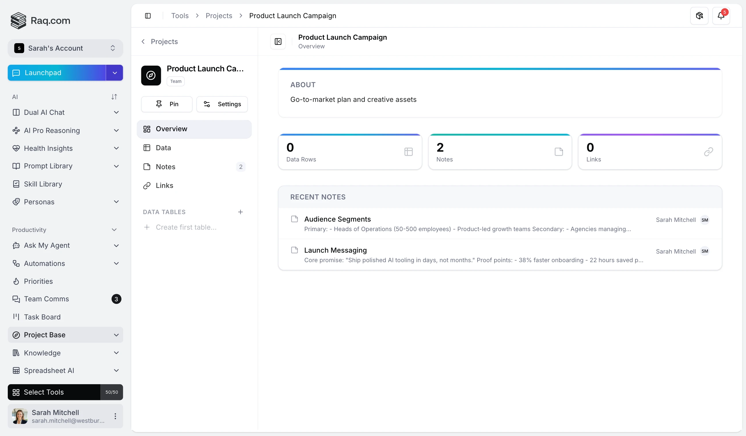Switch to the Data tab
Viewport: 746px width, 436px height.
coord(163,148)
